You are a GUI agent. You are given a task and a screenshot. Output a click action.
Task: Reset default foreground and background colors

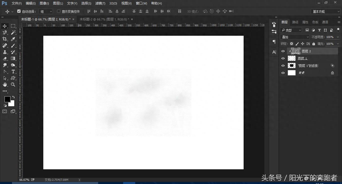[x=5, y=105]
